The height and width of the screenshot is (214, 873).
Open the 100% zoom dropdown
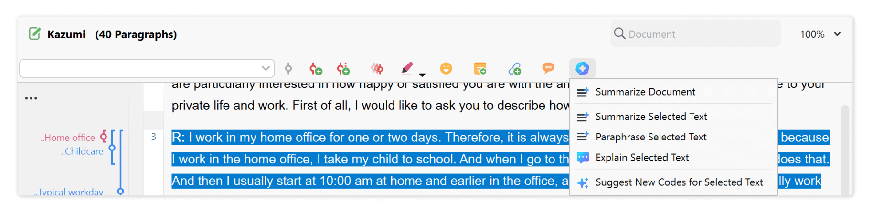click(820, 34)
